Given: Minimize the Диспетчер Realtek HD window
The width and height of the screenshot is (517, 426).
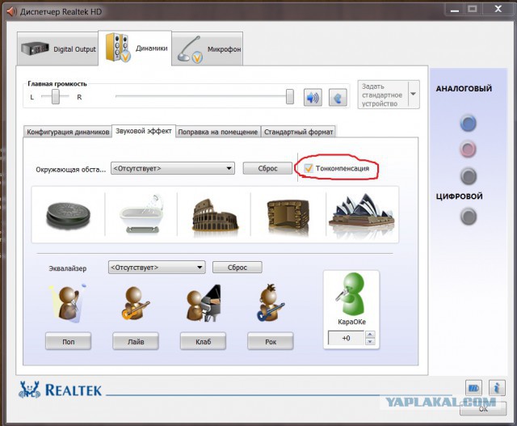Looking at the screenshot, I should [455, 9].
